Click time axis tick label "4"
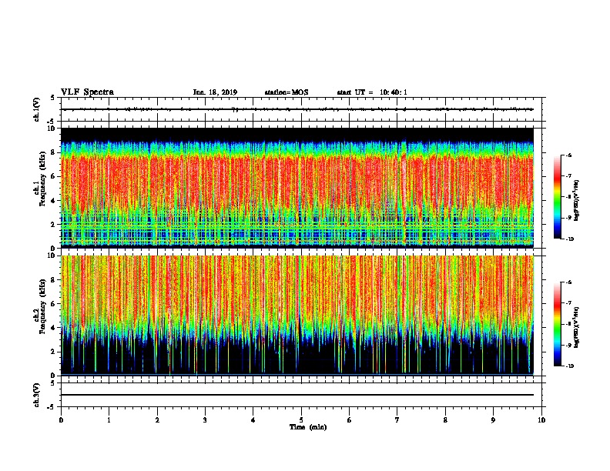Screen dimensions: 610x471 [253, 419]
